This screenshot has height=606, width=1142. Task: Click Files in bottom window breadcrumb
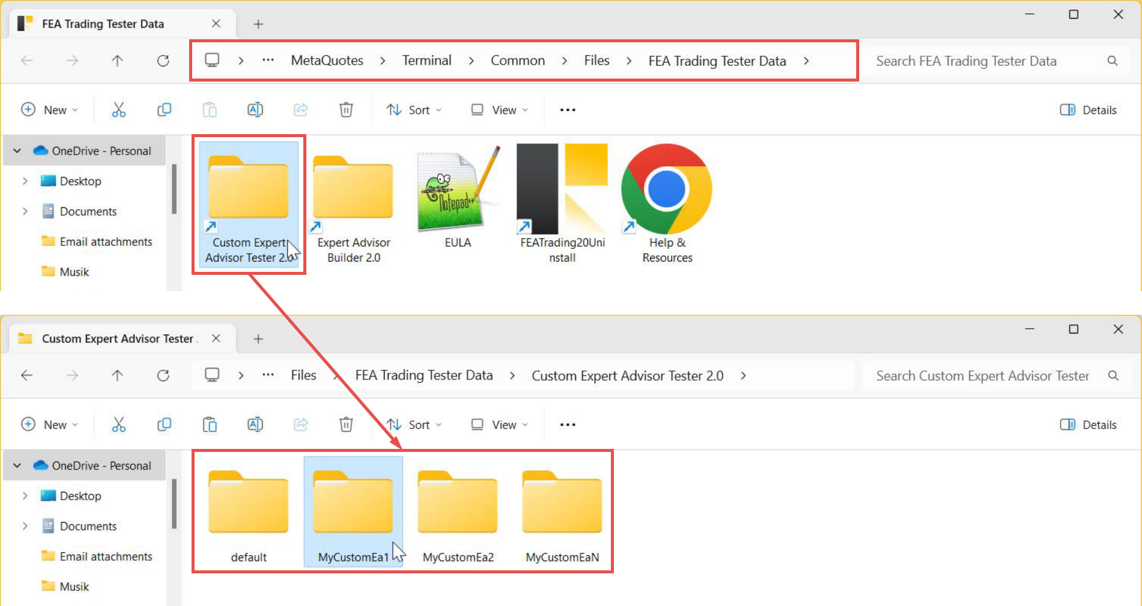point(303,375)
